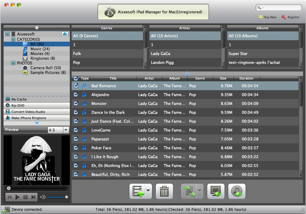
Task: Click the trash delete icon
Action: click(164, 191)
